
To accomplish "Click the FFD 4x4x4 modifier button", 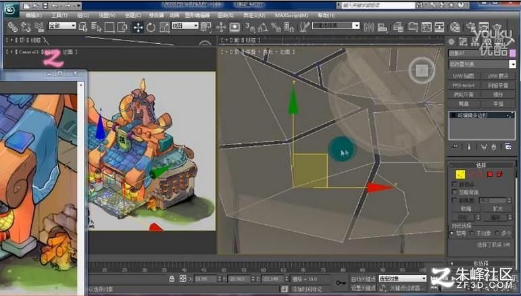I will (464, 85).
